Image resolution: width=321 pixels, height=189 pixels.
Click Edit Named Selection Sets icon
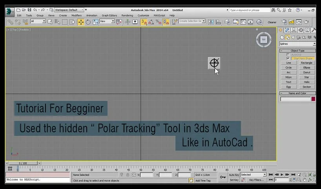(174, 22)
